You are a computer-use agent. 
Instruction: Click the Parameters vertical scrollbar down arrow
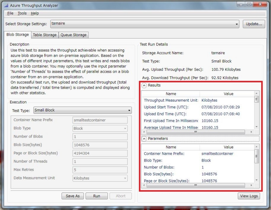point(256,180)
